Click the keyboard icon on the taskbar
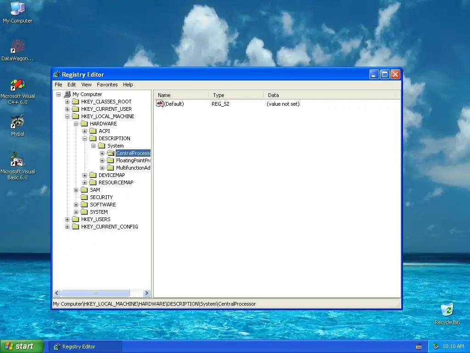 coord(419,347)
